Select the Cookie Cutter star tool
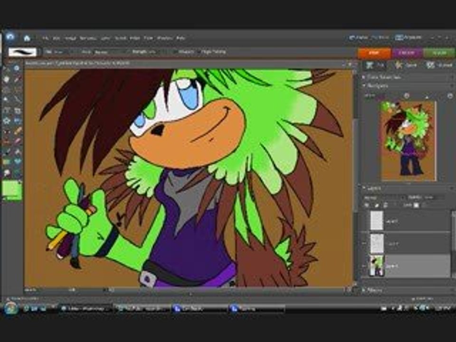The image size is (456, 342). [x=6, y=120]
